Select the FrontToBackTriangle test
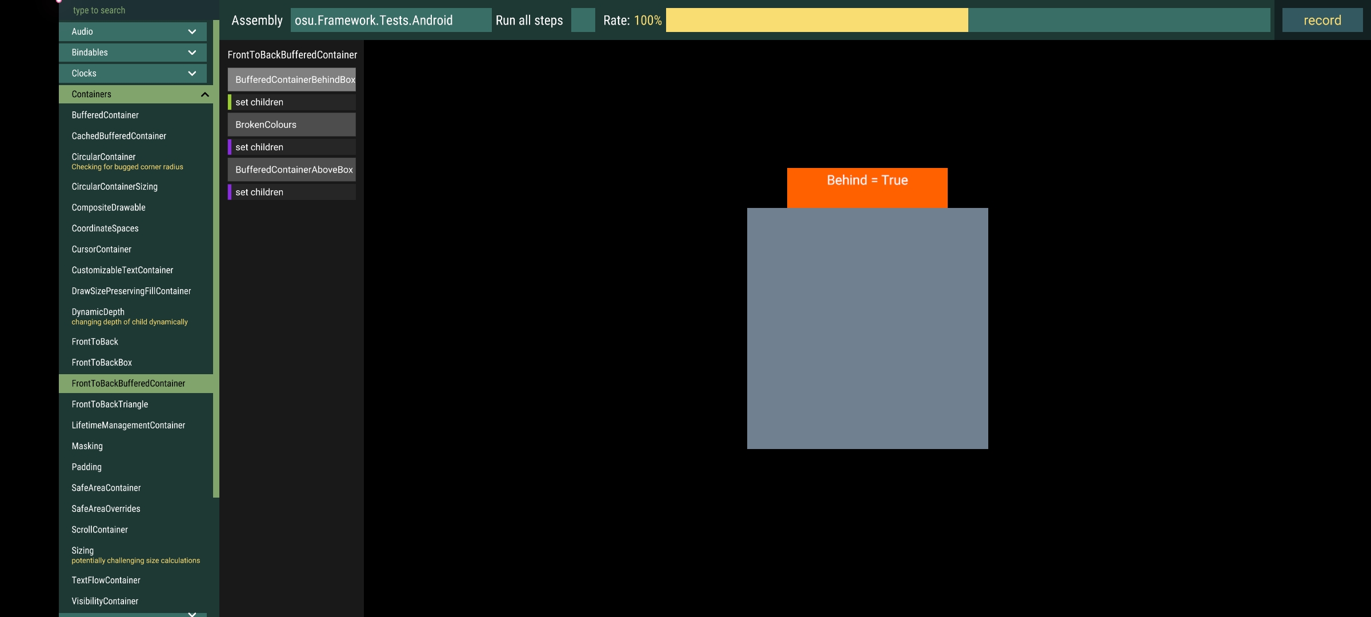 (135, 404)
